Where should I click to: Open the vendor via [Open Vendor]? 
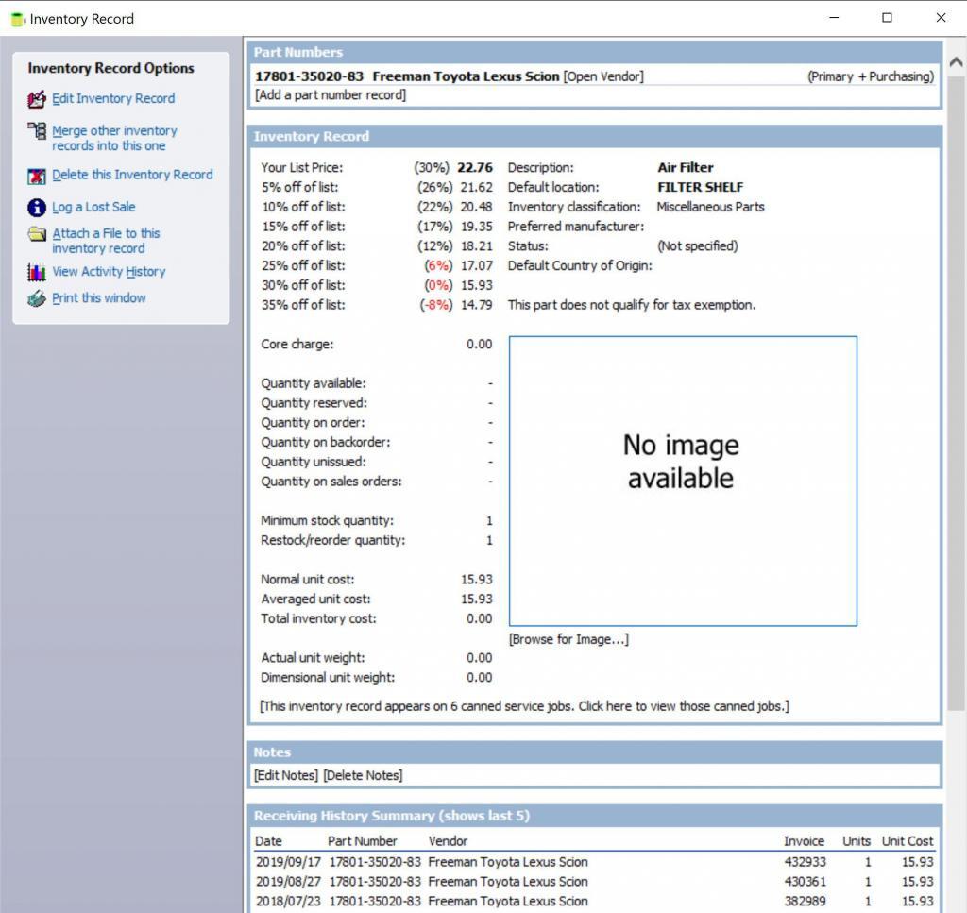coord(603,76)
